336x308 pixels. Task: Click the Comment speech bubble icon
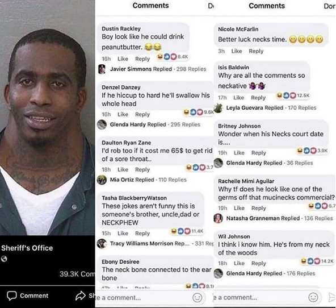11,295
